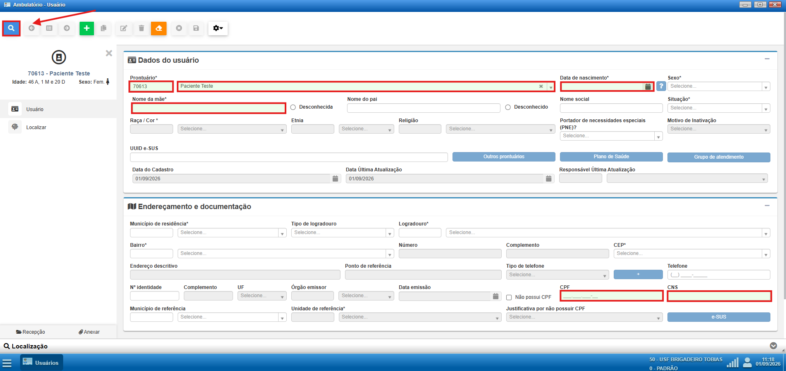
Task: Clear the Paciente Teste name field
Action: tap(541, 86)
